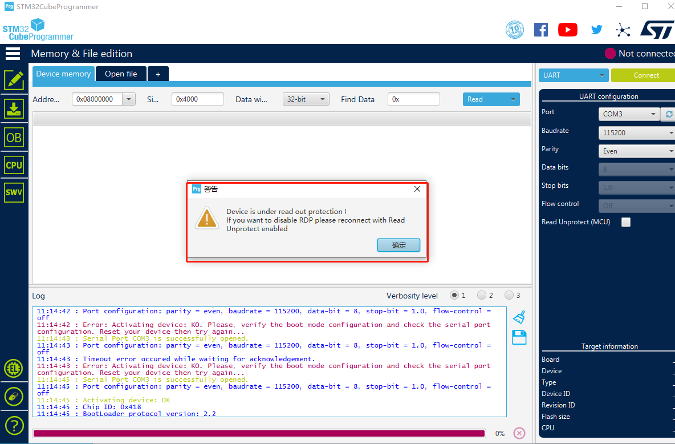This screenshot has height=444, width=675.
Task: Click the Address input field
Action: (97, 99)
